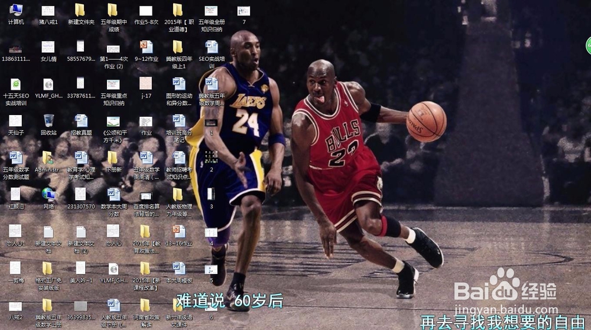Click the 五年级数学分数测试题 document

[15, 158]
